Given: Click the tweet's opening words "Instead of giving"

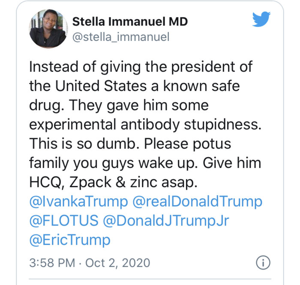Looking at the screenshot, I should coord(82,67).
